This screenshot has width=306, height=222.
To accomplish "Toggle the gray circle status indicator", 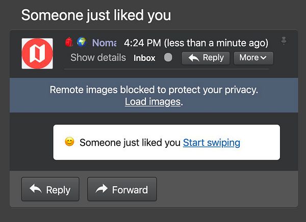I will tap(168, 58).
